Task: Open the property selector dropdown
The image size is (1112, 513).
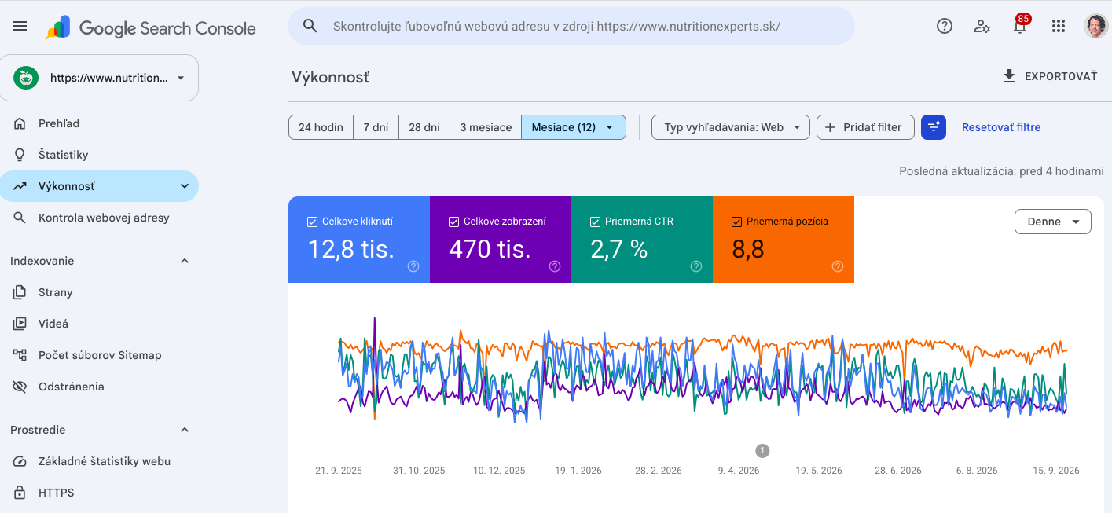Action: 99,78
